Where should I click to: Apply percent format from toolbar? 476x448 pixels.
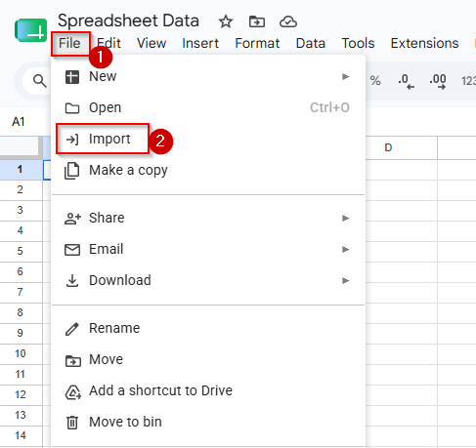(375, 80)
